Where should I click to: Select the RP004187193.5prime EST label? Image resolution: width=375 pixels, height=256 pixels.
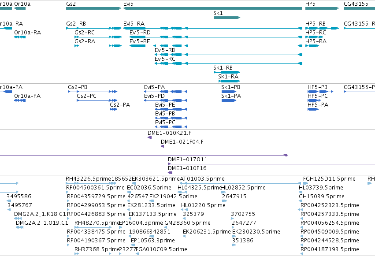(x=330, y=250)
